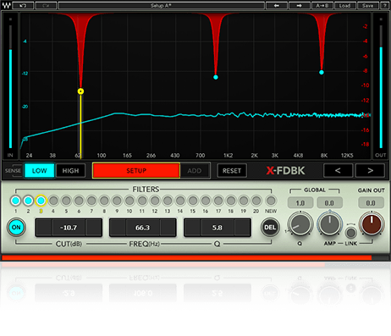This screenshot has width=391, height=336.
Task: Select filter 15 indicator
Action: coord(193,201)
